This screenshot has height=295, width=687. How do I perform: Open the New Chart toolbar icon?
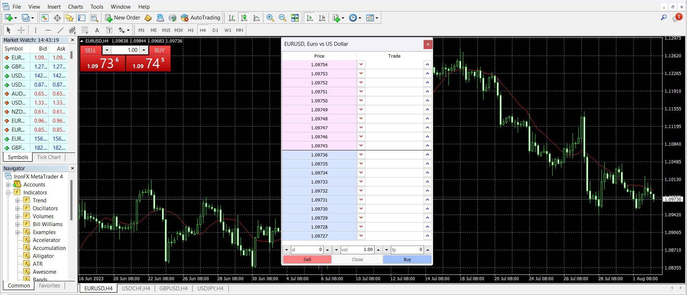9,18
